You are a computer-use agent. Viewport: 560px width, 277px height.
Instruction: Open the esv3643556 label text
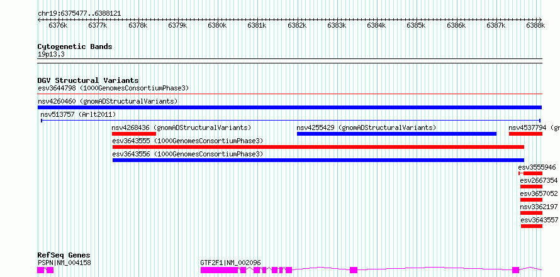coord(188,154)
